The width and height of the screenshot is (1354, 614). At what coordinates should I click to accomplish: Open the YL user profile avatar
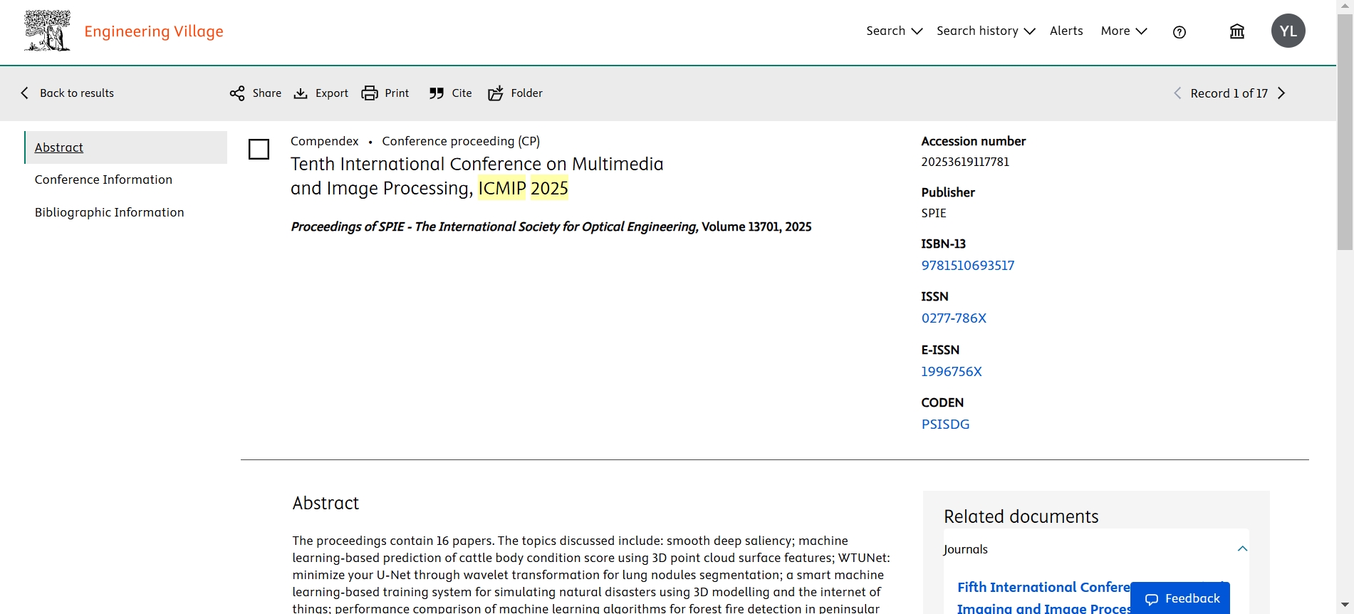tap(1288, 31)
